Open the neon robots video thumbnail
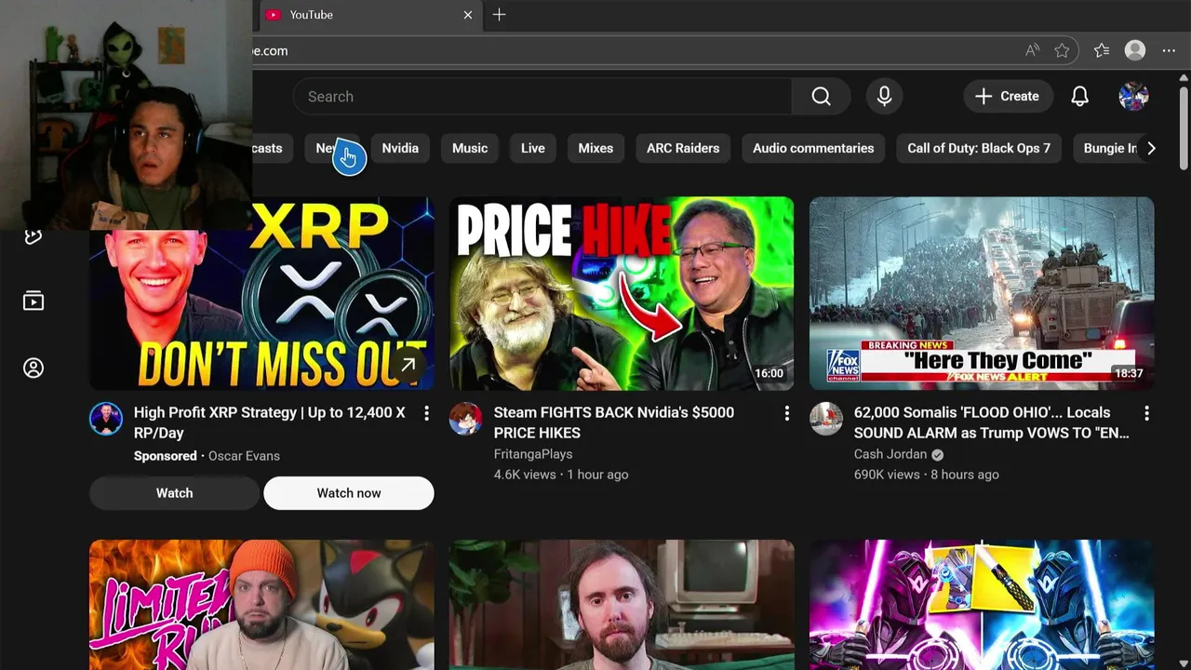 [x=982, y=605]
